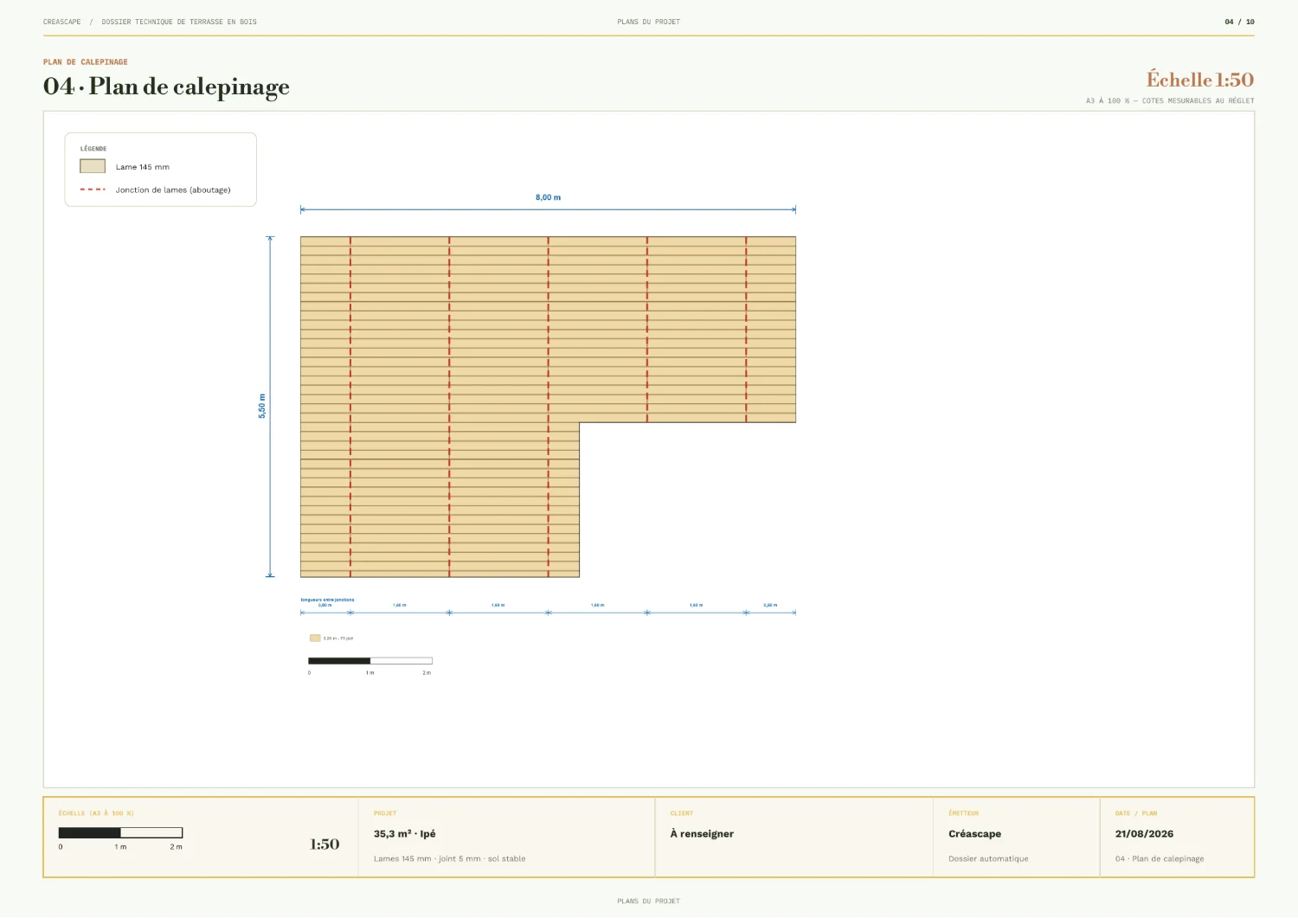Click the small beige swatch below the junction dimension line
Screen dimensions: 1298x918
tap(315, 638)
